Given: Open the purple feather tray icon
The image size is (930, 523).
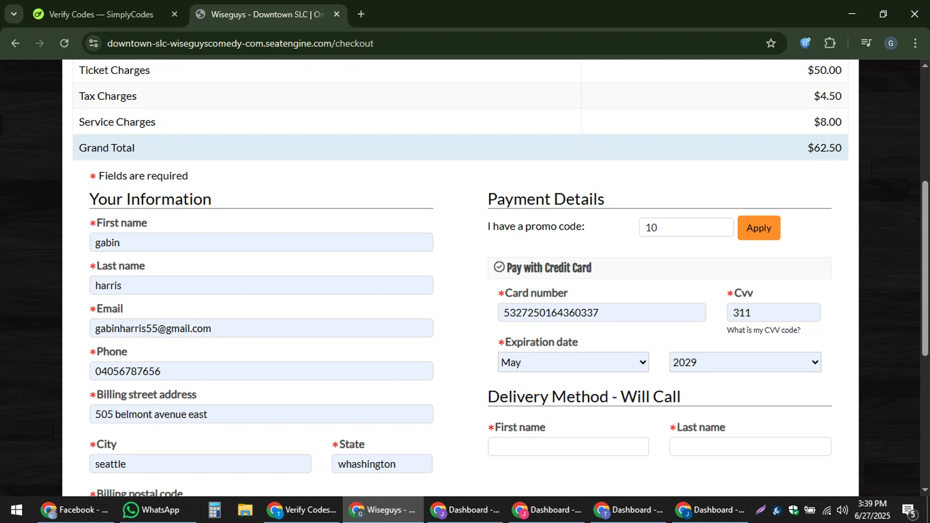Looking at the screenshot, I should [760, 511].
